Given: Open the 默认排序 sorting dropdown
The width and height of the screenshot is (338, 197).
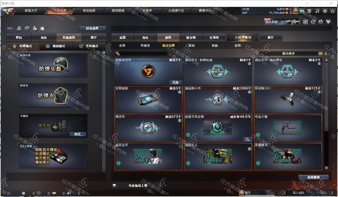Looking at the screenshot, I should (288, 53).
